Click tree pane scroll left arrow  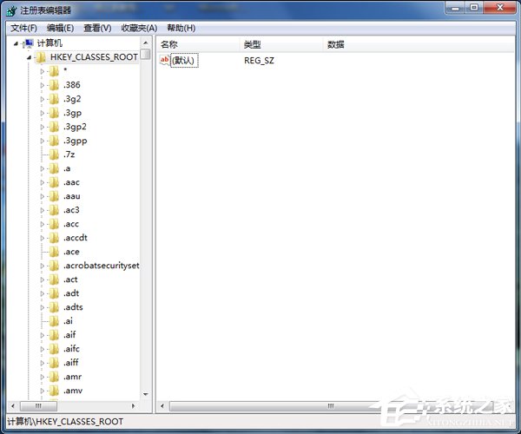point(13,405)
